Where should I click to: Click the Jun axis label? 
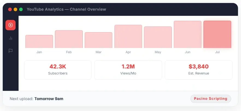pos(187,52)
